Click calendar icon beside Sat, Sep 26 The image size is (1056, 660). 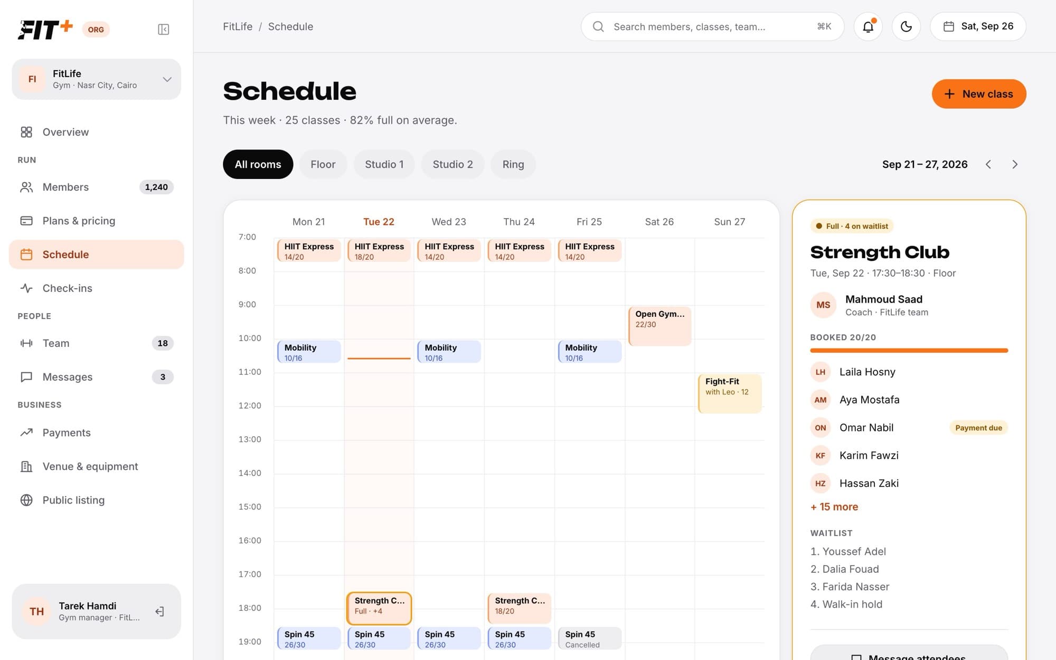point(949,26)
